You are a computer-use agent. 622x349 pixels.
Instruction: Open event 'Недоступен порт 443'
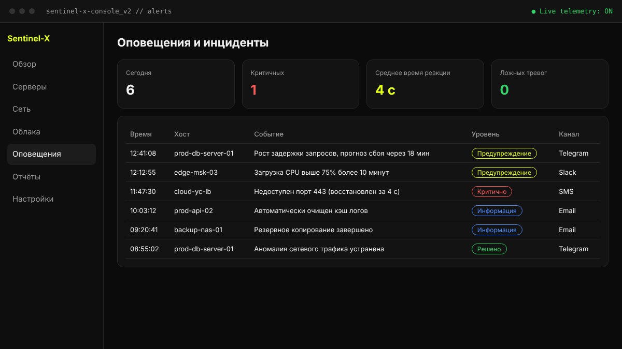(327, 192)
